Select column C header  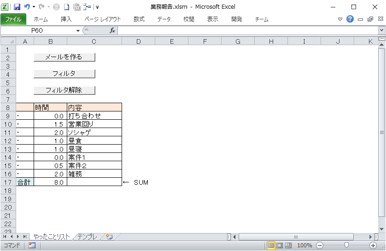point(94,41)
